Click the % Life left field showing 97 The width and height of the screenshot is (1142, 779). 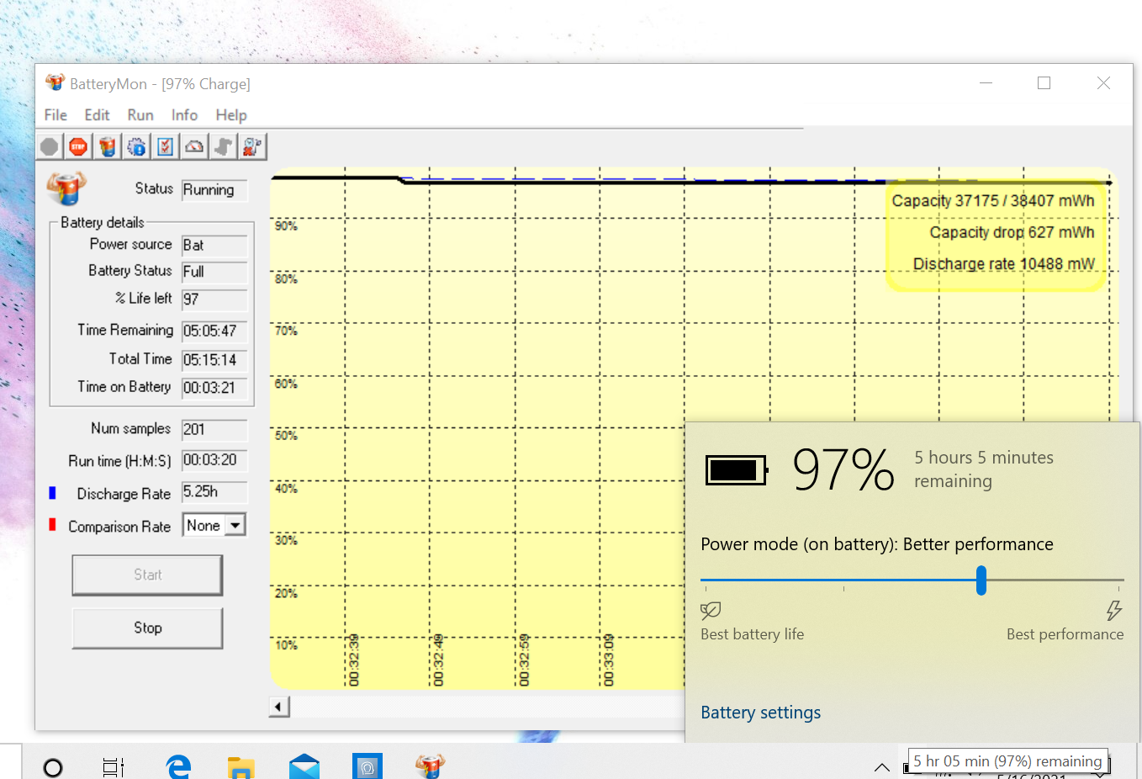(214, 299)
